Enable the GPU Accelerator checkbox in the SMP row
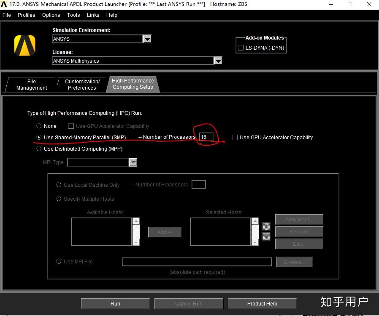Screen dimensions: 379x316 pyautogui.click(x=235, y=137)
